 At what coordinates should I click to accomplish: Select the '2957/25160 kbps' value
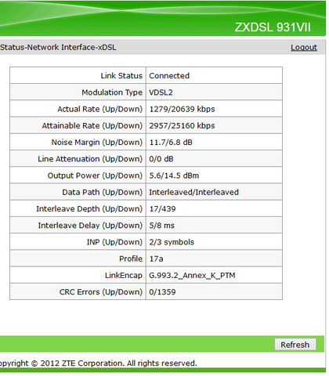(182, 126)
